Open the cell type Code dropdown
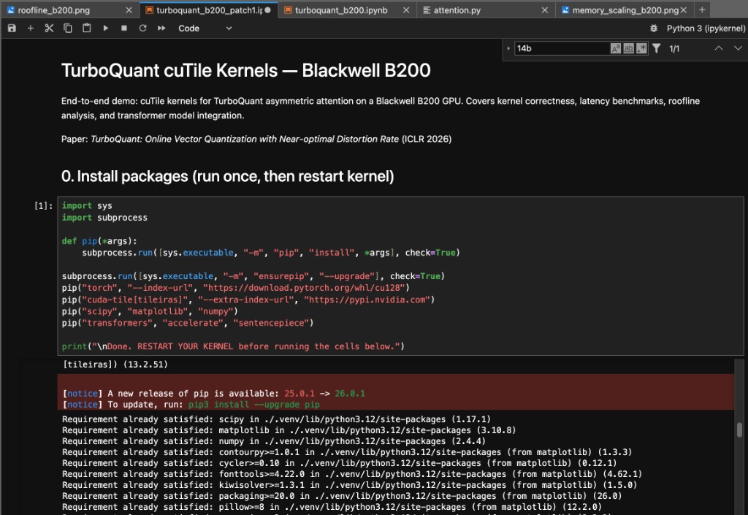 tap(205, 28)
